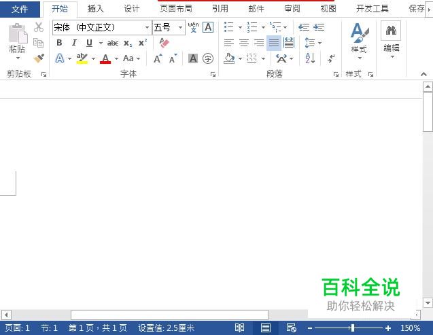Open the 开发工具 Developer tab
This screenshot has width=433, height=335.
(373, 9)
